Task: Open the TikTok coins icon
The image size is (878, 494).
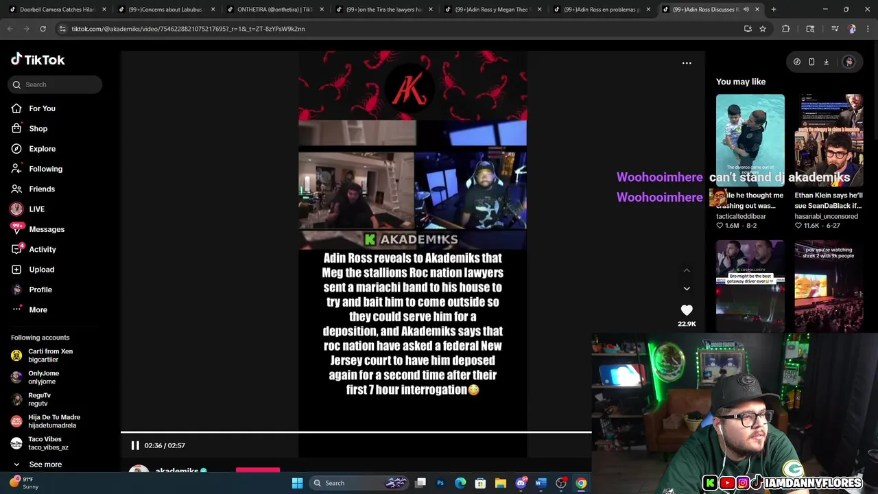Action: [x=797, y=62]
